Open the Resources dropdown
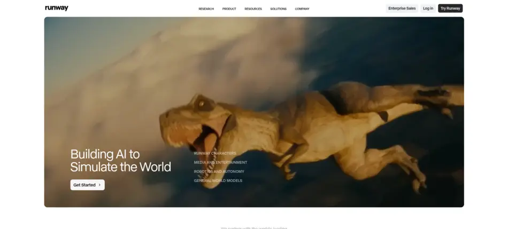This screenshot has width=508, height=229. pyautogui.click(x=253, y=9)
